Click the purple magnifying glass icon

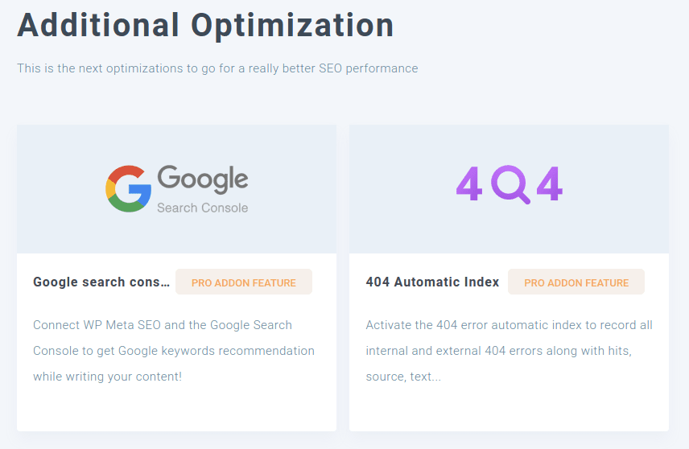click(510, 184)
